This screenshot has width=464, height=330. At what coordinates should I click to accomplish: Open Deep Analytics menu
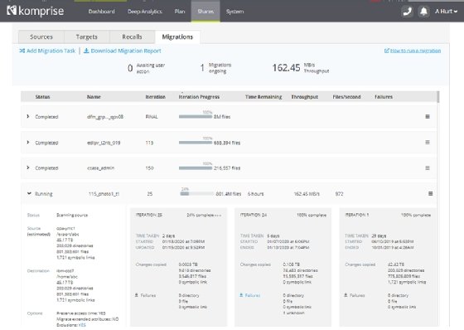(x=145, y=12)
